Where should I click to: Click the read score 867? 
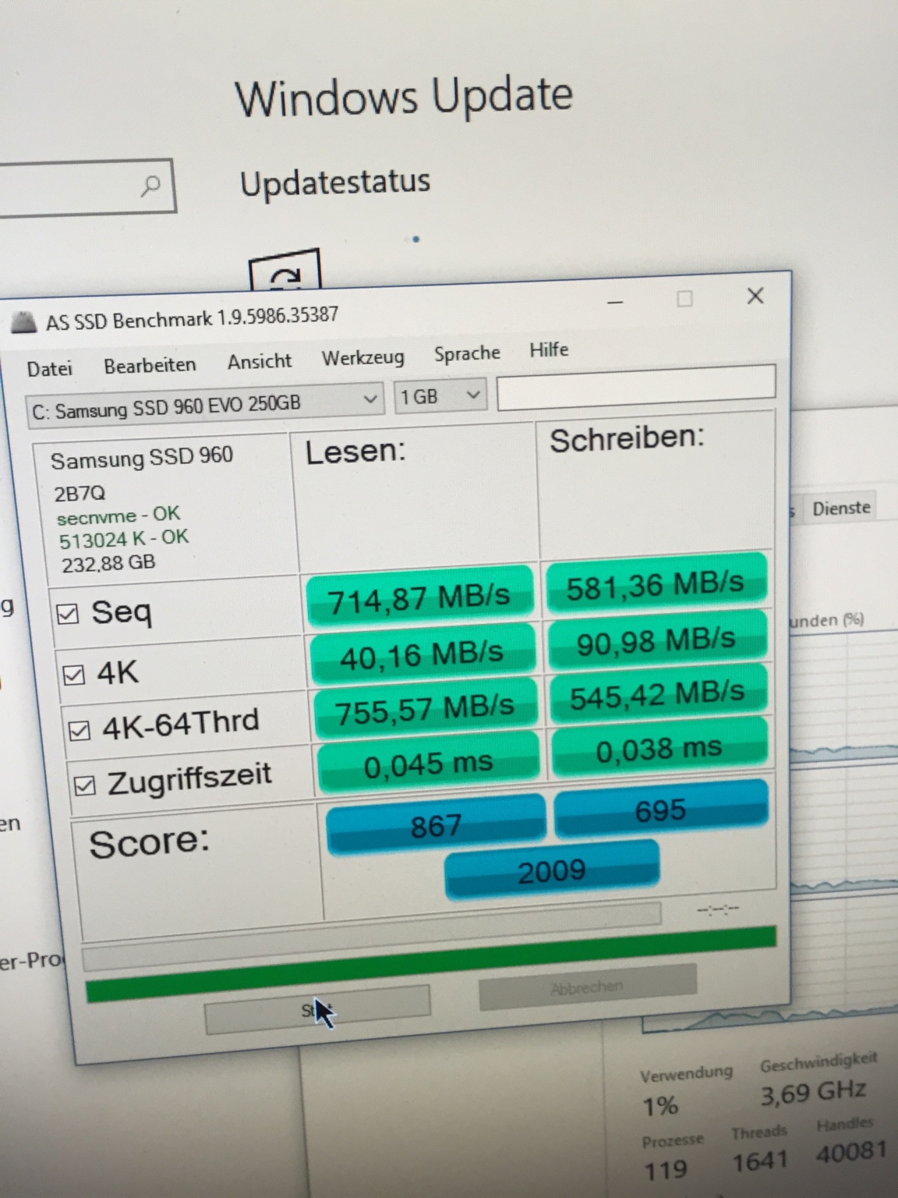coord(436,826)
